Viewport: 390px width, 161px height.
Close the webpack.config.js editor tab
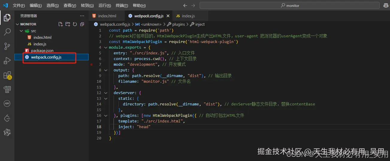tap(168, 16)
